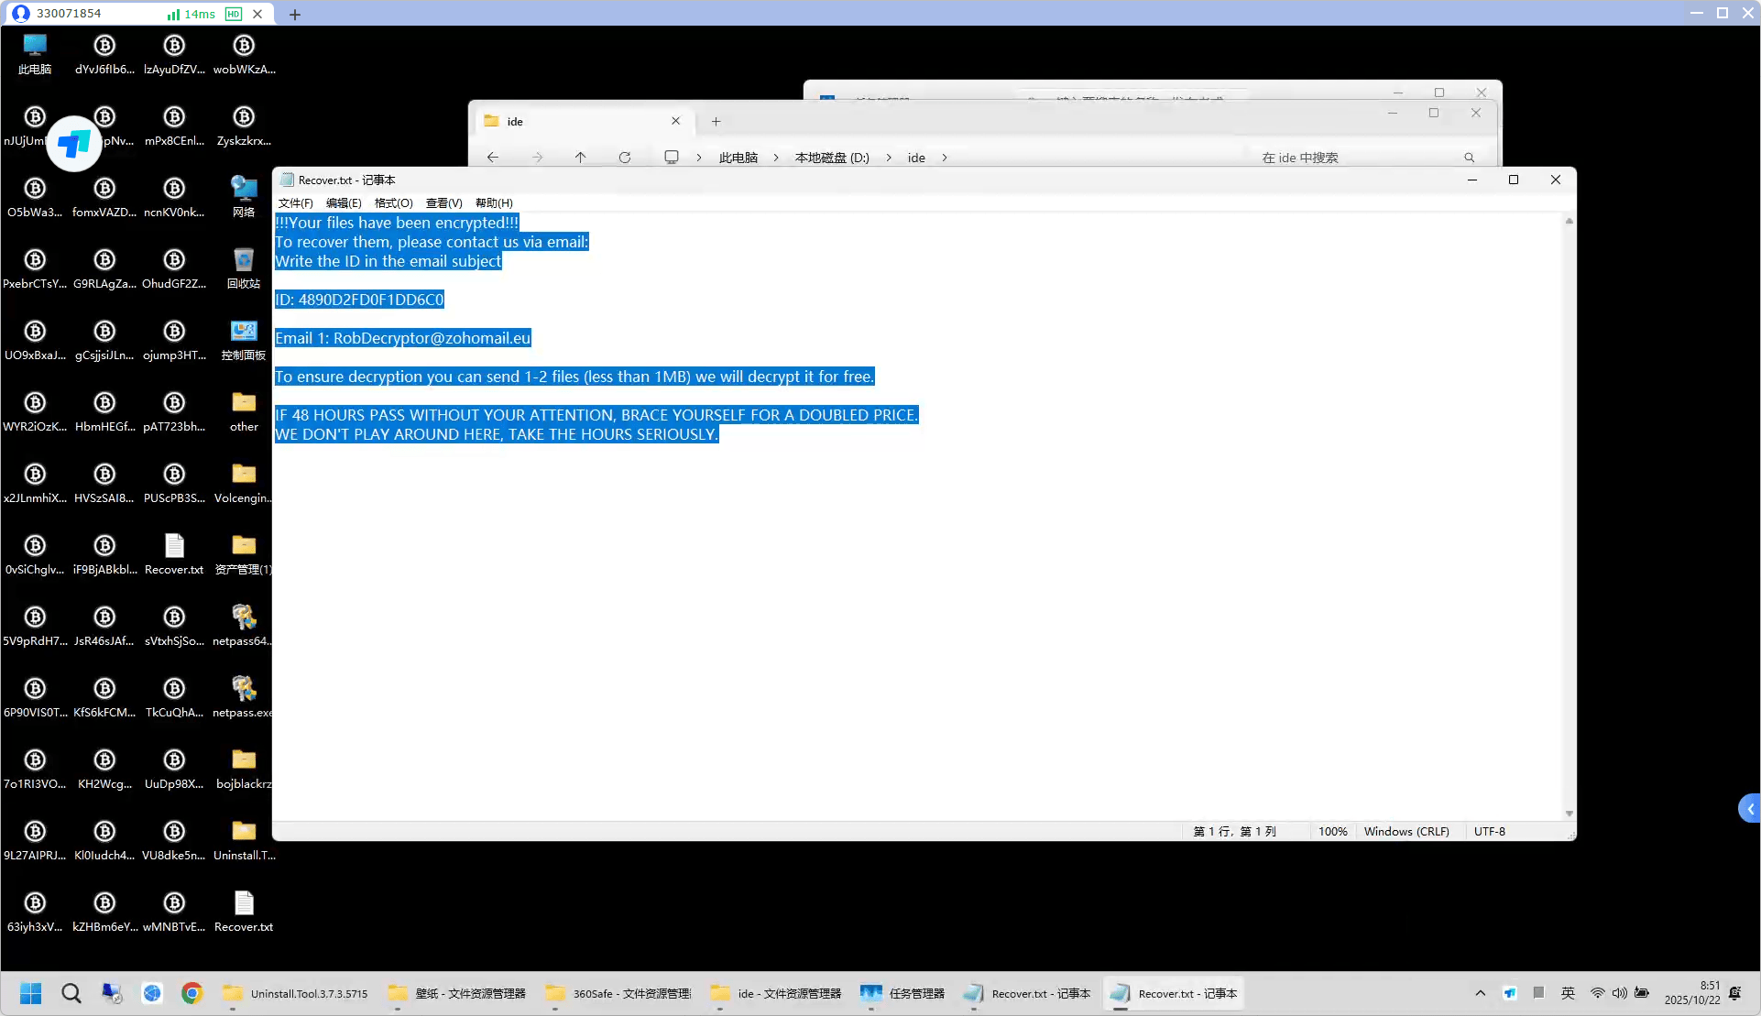The image size is (1761, 1016).
Task: Open the Task Manager (任务管理器) taskbar button
Action: coord(902,993)
